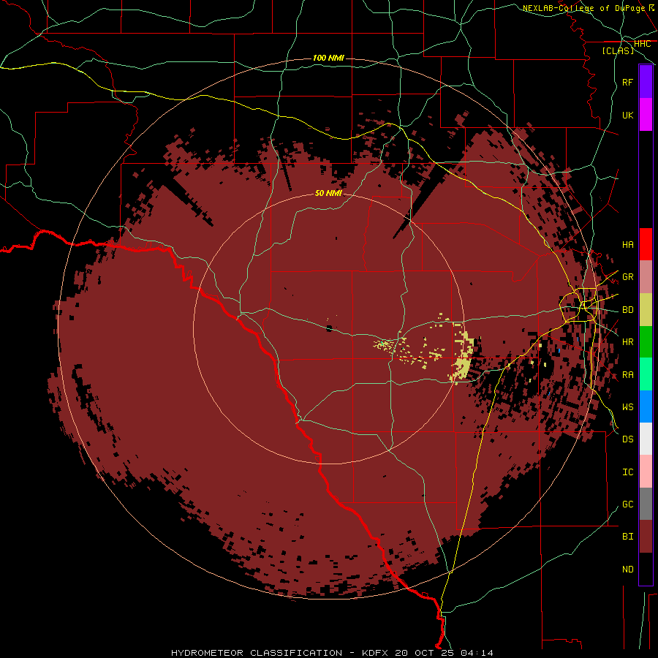Image resolution: width=658 pixels, height=658 pixels.
Task: Click the IC legend label
Action: [627, 472]
